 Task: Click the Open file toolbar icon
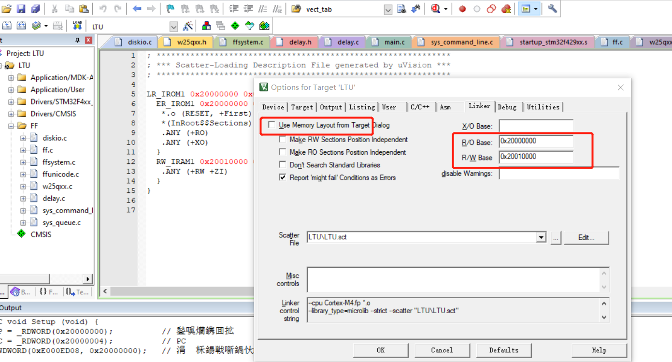click(x=7, y=9)
